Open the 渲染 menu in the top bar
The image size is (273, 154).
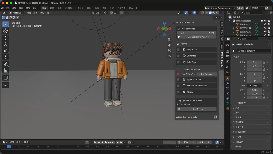pyautogui.click(x=21, y=8)
